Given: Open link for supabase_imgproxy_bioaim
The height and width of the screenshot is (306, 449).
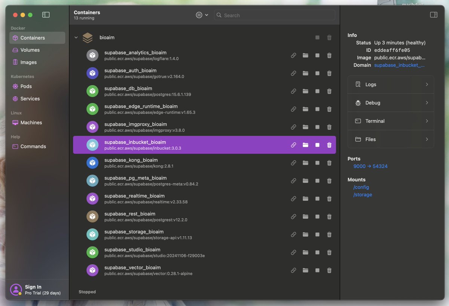Looking at the screenshot, I should (293, 127).
